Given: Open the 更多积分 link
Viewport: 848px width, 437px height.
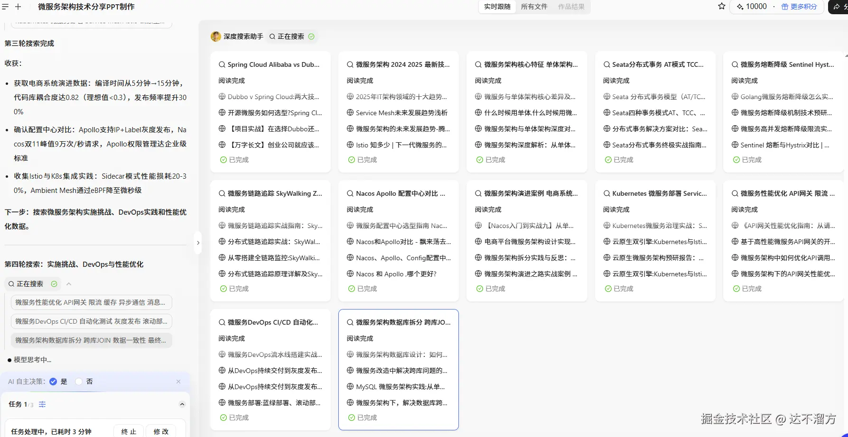Looking at the screenshot, I should pyautogui.click(x=799, y=7).
